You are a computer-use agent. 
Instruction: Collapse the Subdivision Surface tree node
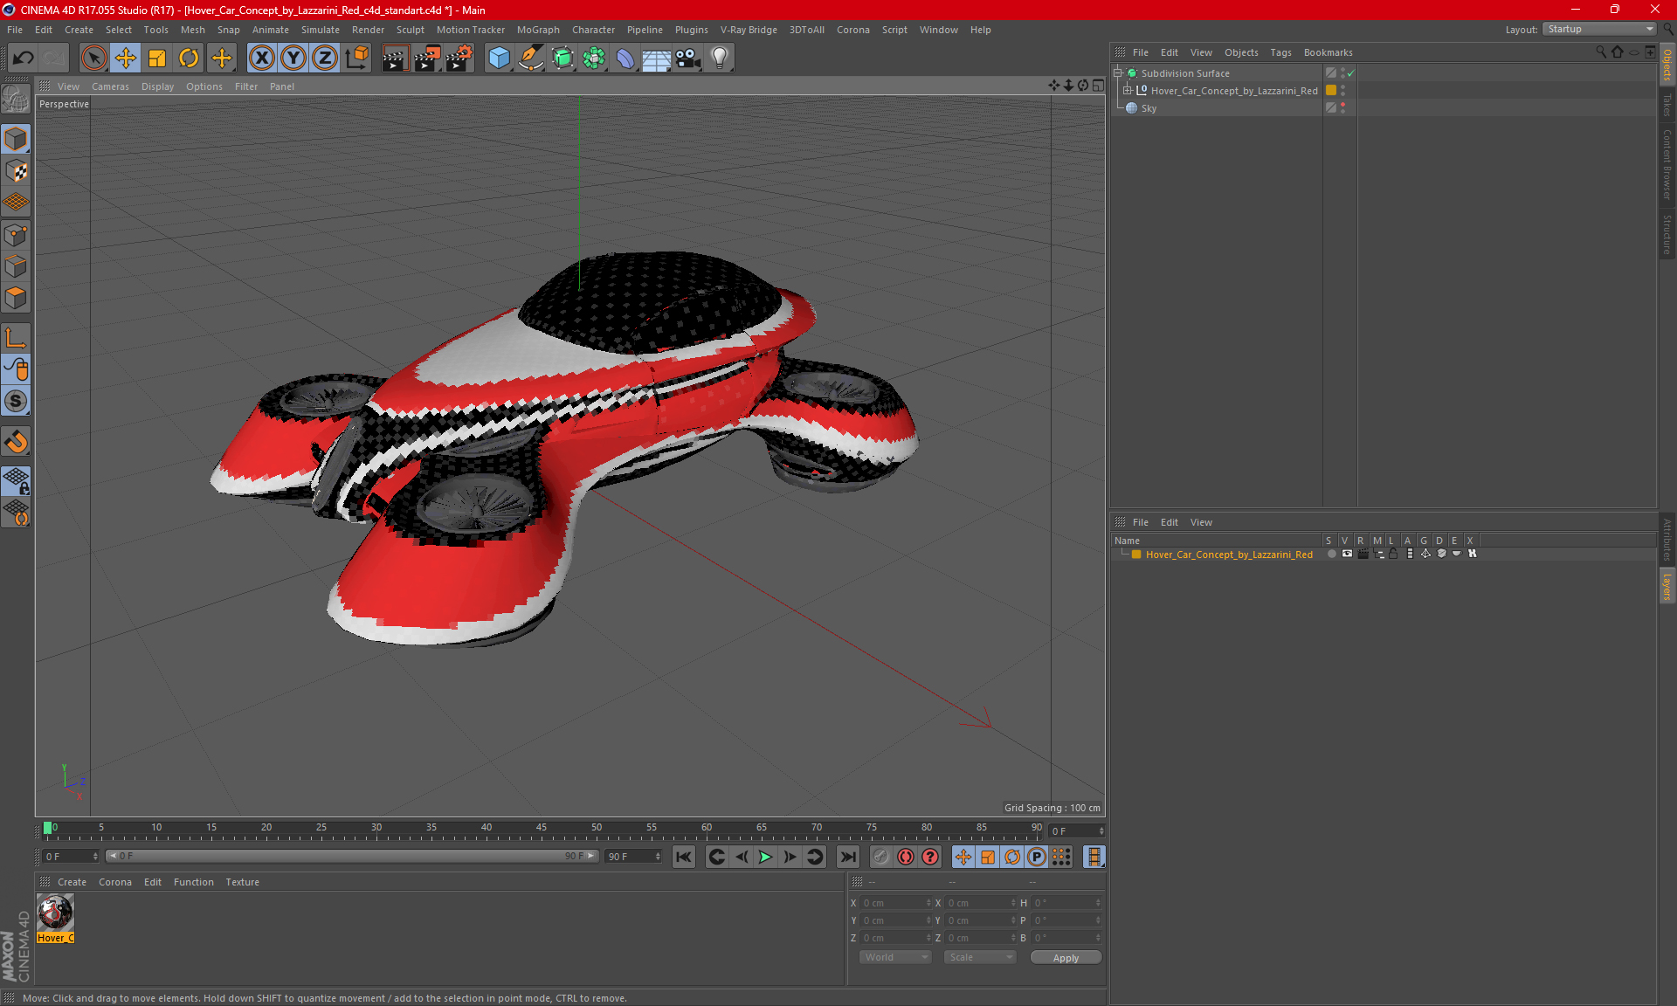point(1117,73)
